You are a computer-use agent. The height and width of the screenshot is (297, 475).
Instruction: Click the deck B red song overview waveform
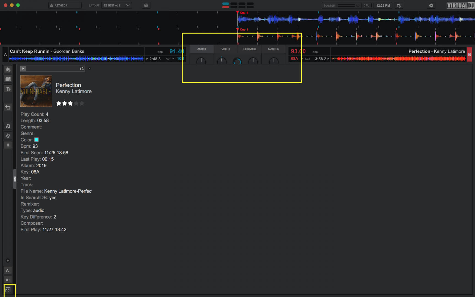tap(399, 59)
